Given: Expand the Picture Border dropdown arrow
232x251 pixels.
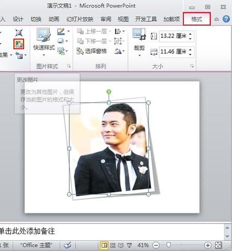Looking at the screenshot, I should tap(68, 31).
